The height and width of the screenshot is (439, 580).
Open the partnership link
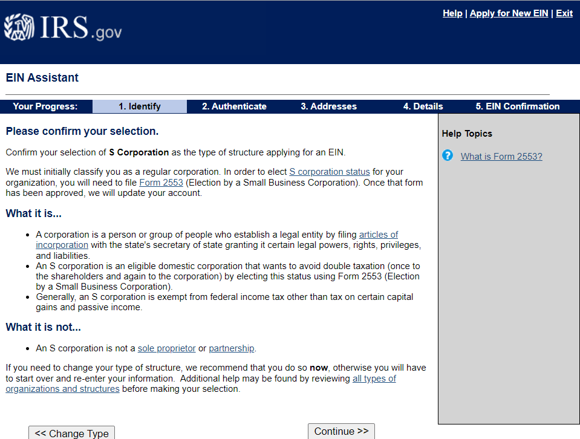pos(232,348)
